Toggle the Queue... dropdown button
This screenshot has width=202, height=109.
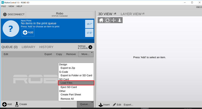point(85,104)
